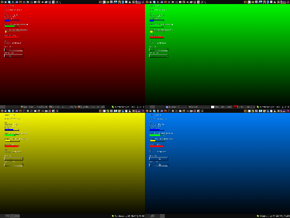The height and width of the screenshot is (218, 290).
Task: Click the yellow battery-like tray icon on red desktop
Action: coord(108,2)
